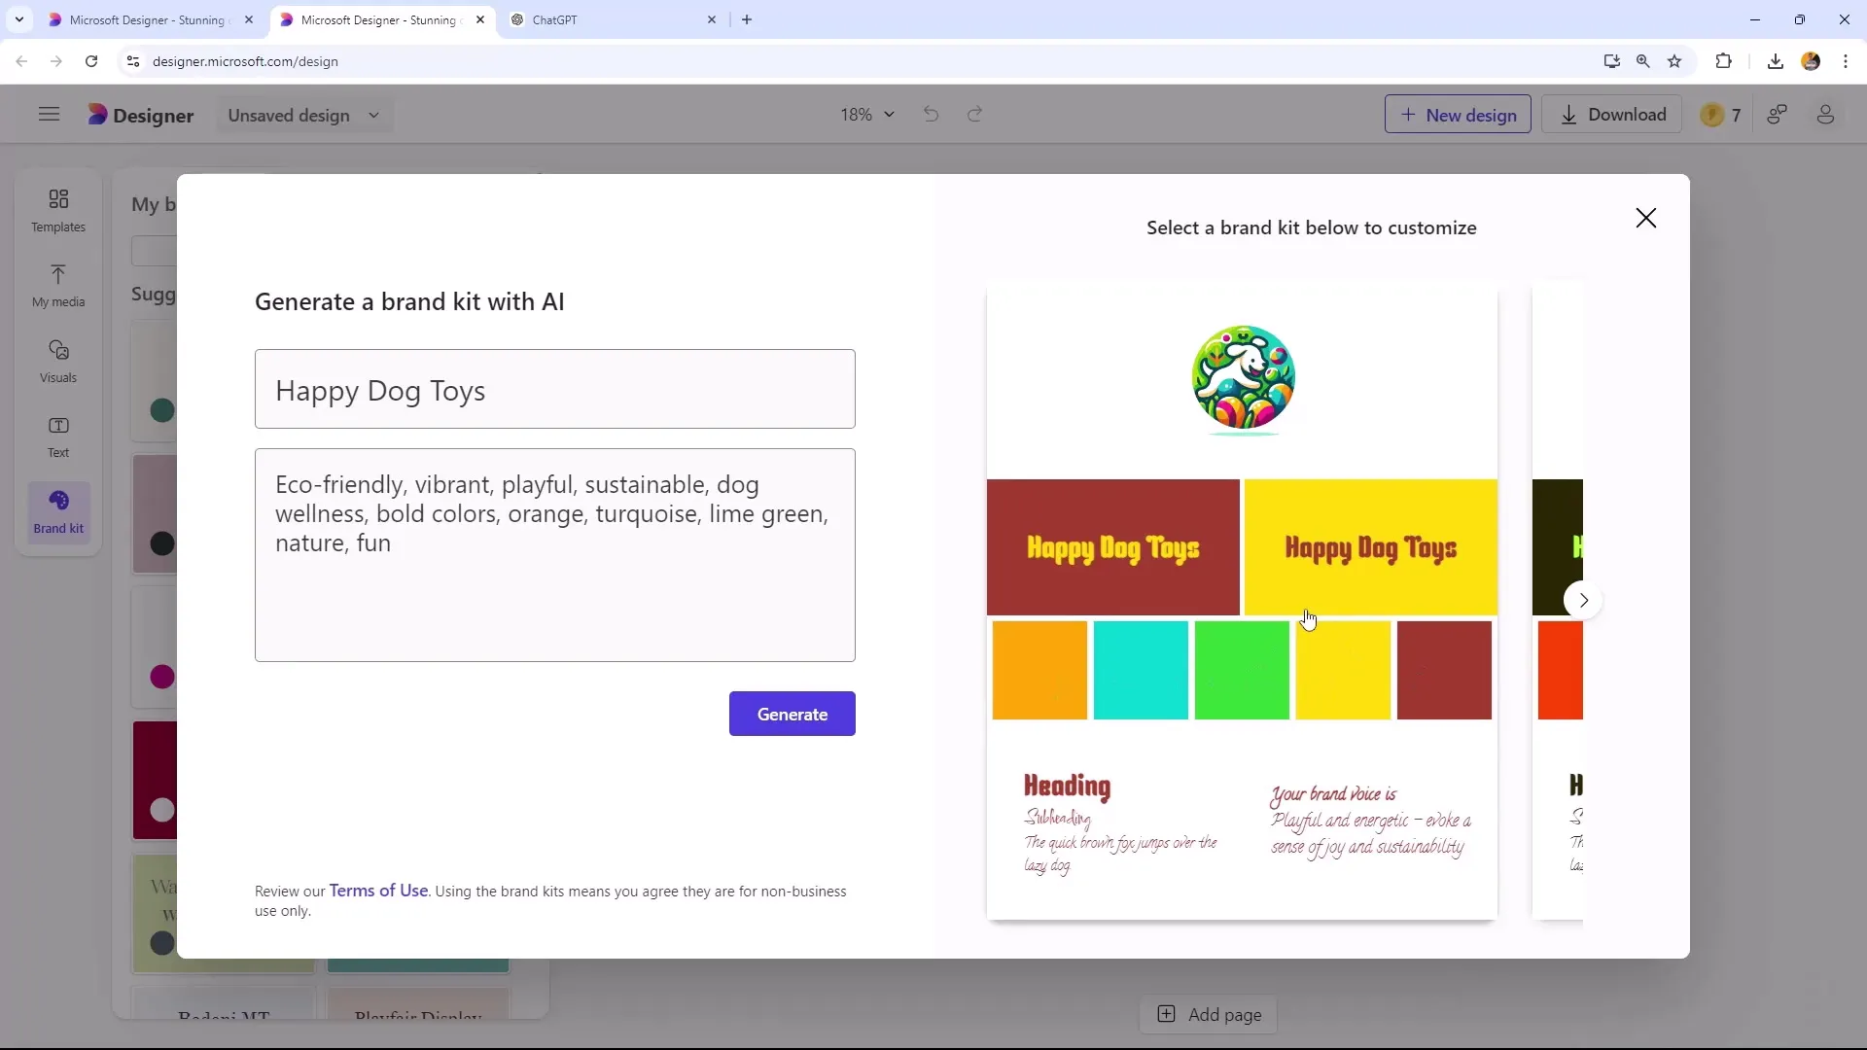Open the coins balance indicator
The image size is (1867, 1050).
[1720, 115]
